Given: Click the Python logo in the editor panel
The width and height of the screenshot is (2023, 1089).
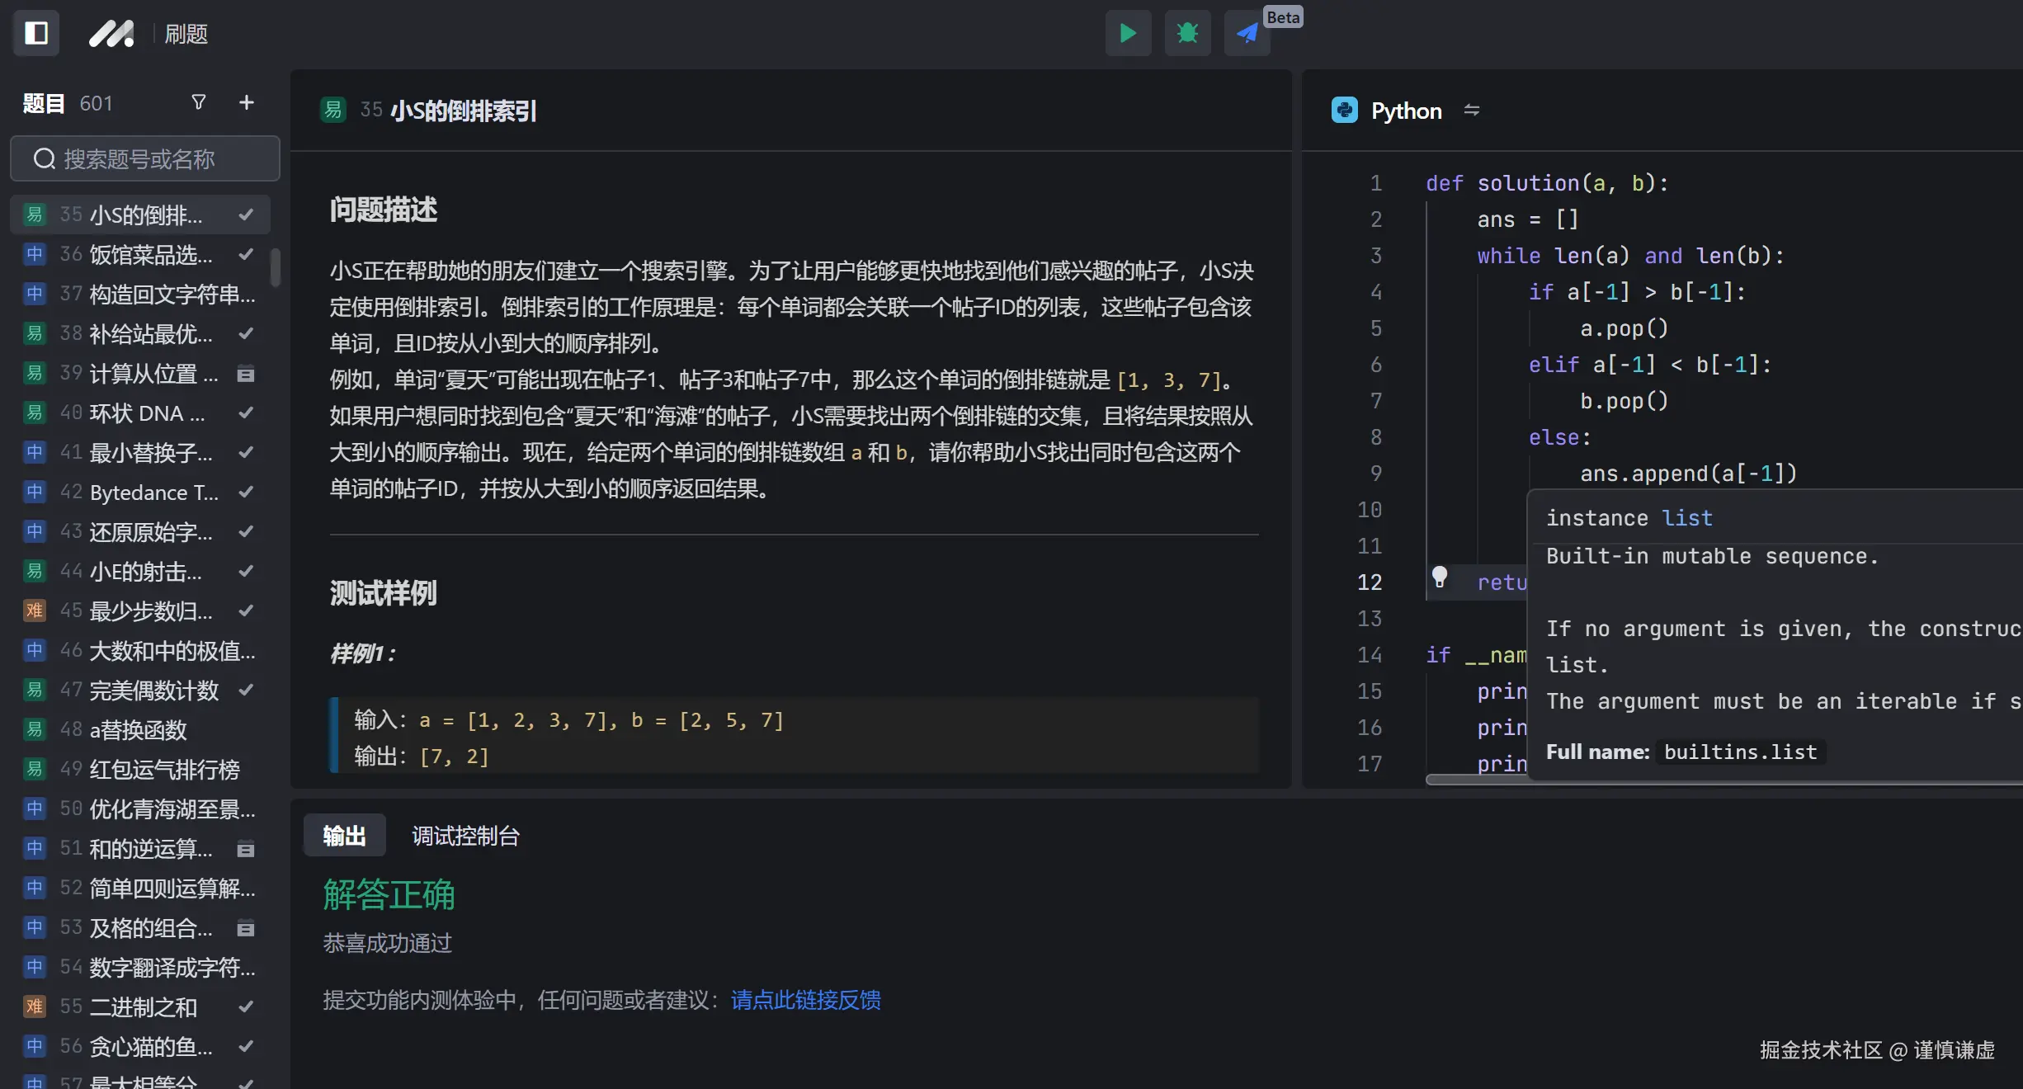Looking at the screenshot, I should [1344, 110].
